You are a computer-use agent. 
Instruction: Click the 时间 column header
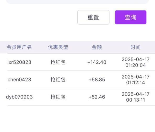(x=136, y=47)
